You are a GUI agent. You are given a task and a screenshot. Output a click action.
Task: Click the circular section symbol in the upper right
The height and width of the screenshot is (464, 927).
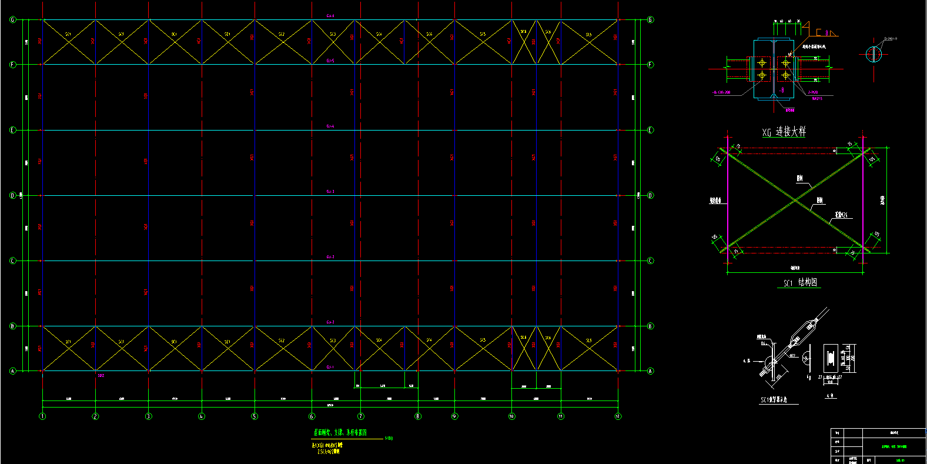coord(874,54)
